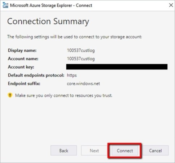Go back with the Back button
The width and height of the screenshot is (175, 163).
[x=64, y=151]
